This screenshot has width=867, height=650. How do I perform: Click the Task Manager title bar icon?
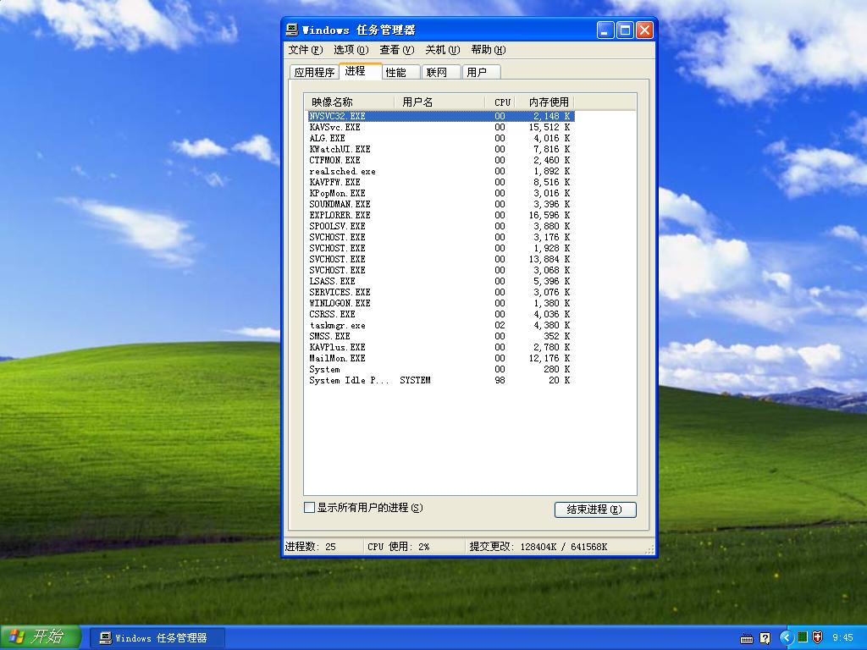tap(292, 30)
